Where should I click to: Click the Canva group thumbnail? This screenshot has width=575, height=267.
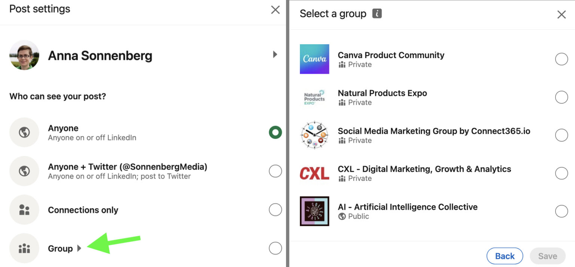click(314, 59)
